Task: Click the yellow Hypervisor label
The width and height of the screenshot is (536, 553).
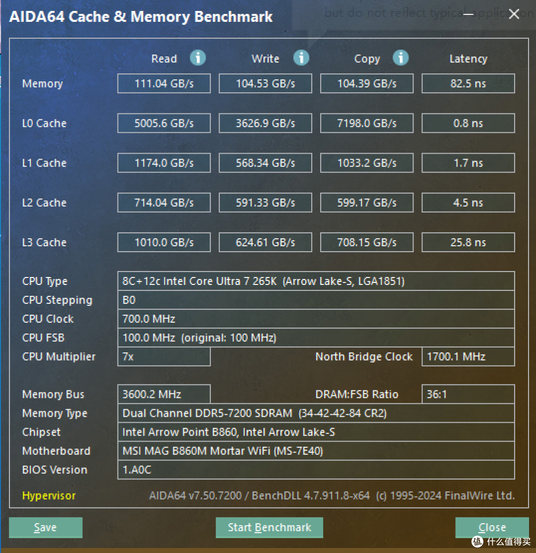Action: click(x=49, y=496)
